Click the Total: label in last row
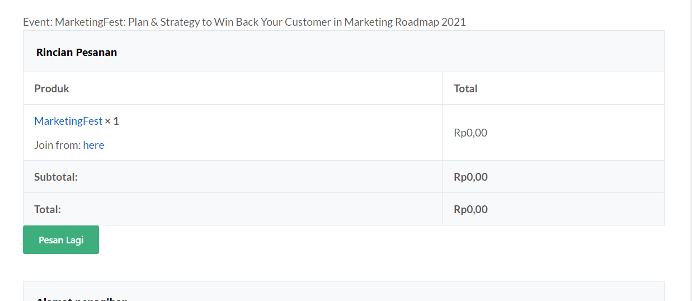 (x=48, y=209)
